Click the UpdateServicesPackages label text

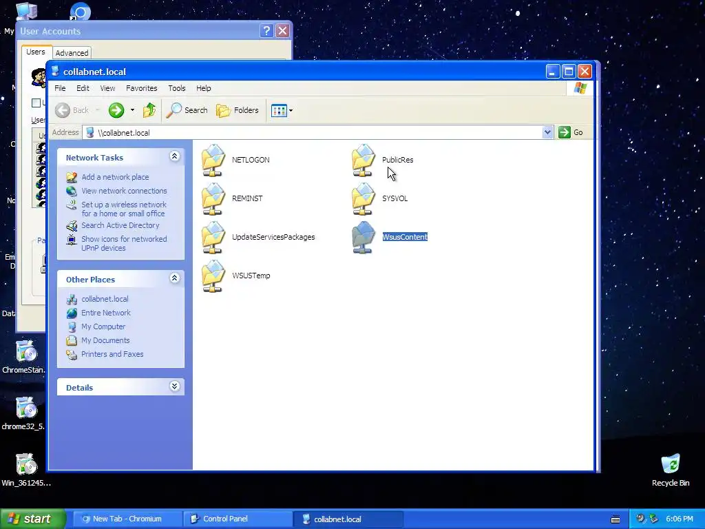click(273, 237)
